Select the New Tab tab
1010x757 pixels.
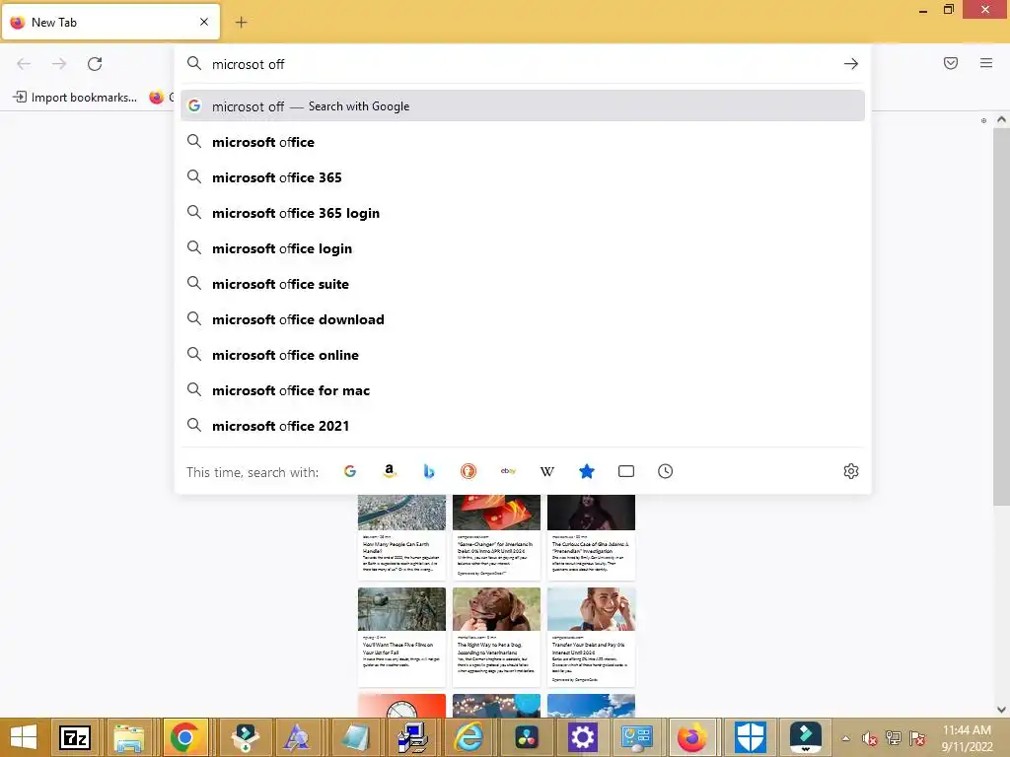(x=111, y=22)
